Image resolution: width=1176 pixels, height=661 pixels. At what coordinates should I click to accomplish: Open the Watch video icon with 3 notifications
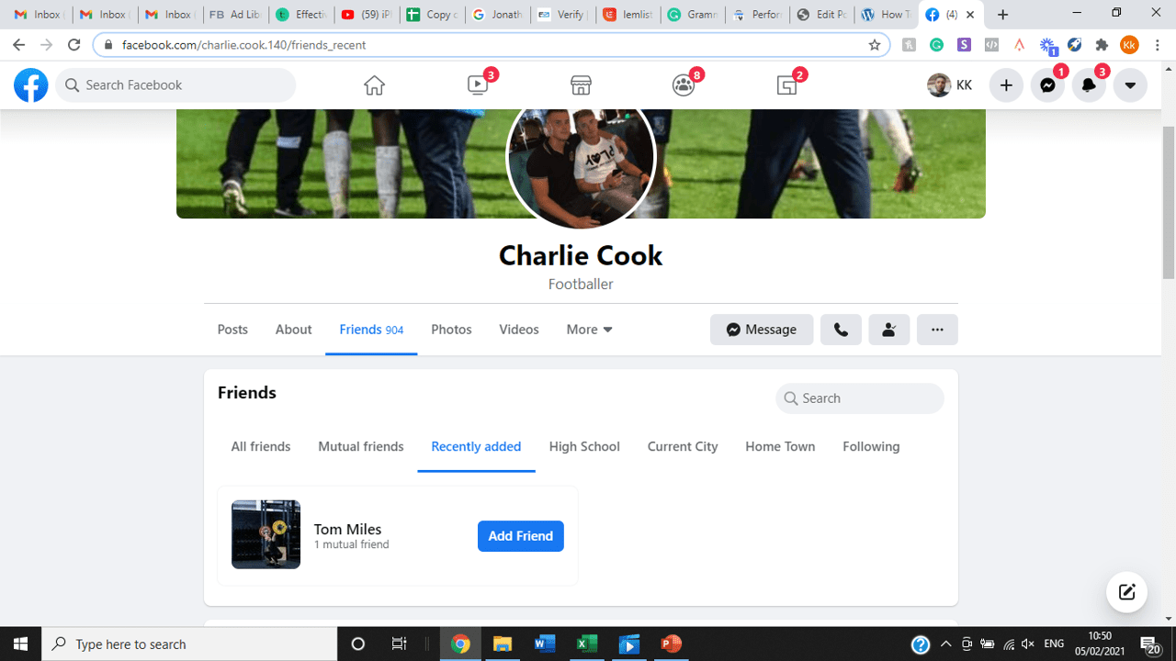pyautogui.click(x=477, y=84)
